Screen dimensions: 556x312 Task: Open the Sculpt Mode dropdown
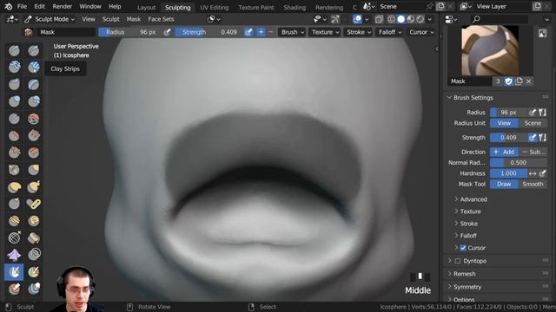point(50,19)
